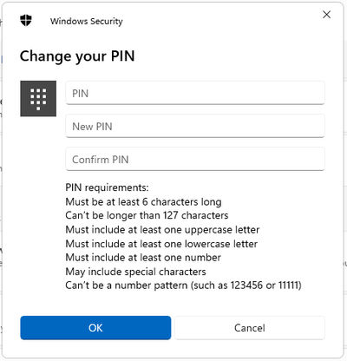Activate the Confirm PIN field

point(195,159)
